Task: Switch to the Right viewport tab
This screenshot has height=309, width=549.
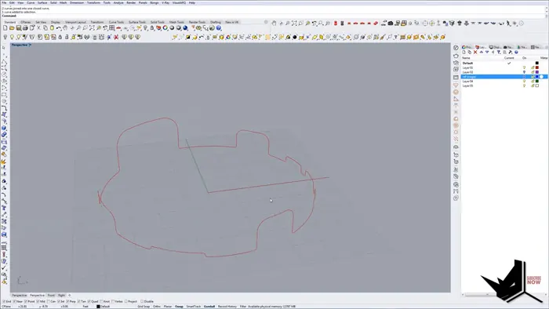Action: (x=62, y=296)
